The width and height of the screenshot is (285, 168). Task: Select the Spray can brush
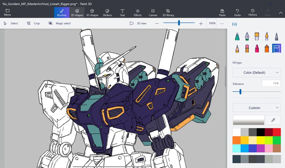pos(267,49)
